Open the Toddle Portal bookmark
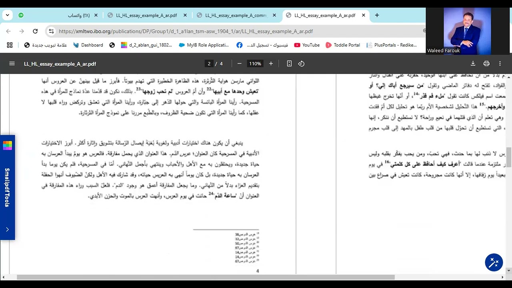This screenshot has height=288, width=512. [x=343, y=45]
